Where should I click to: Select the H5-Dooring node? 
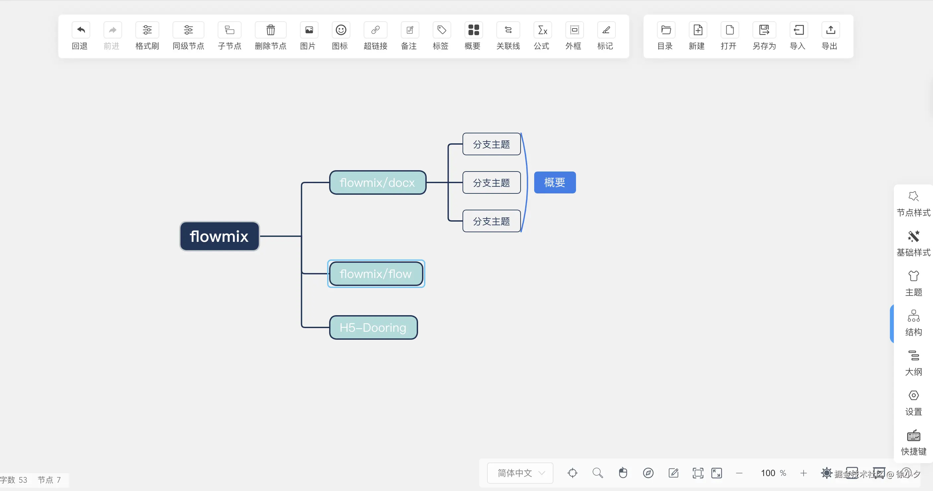click(373, 327)
